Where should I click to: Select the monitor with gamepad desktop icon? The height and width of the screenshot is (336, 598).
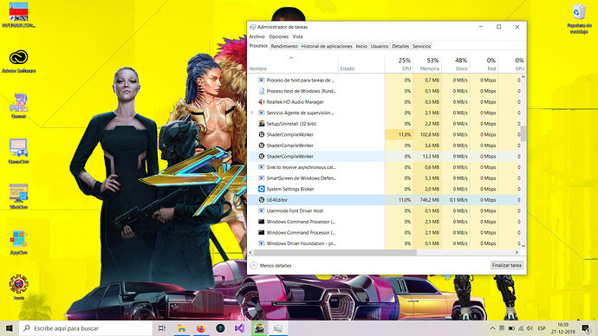(x=18, y=148)
